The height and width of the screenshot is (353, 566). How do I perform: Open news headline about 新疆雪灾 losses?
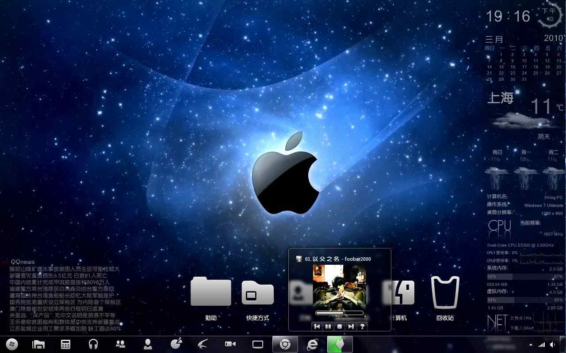(x=58, y=275)
